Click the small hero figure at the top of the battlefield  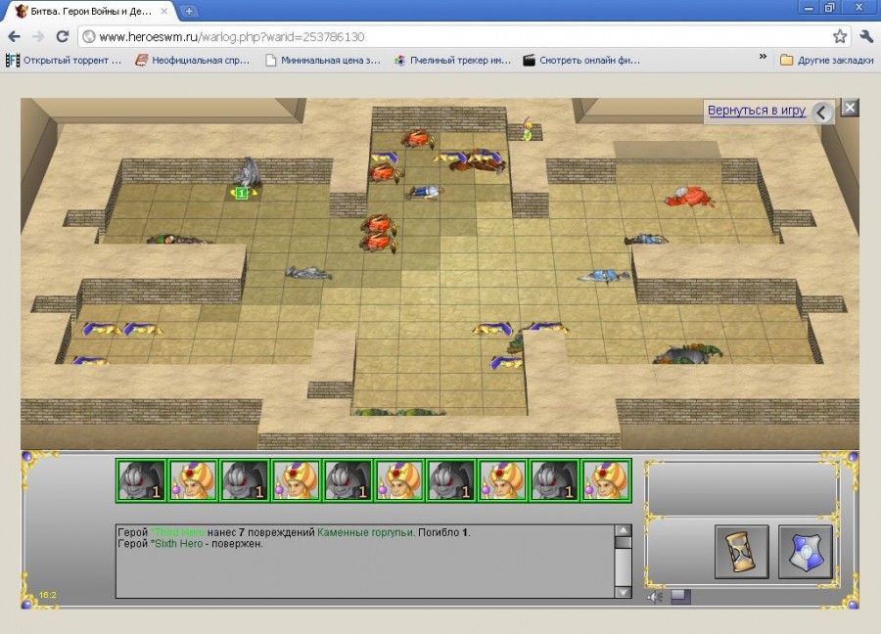click(527, 128)
